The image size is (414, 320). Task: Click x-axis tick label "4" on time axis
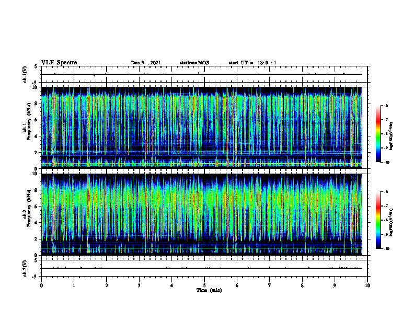[x=172, y=285]
